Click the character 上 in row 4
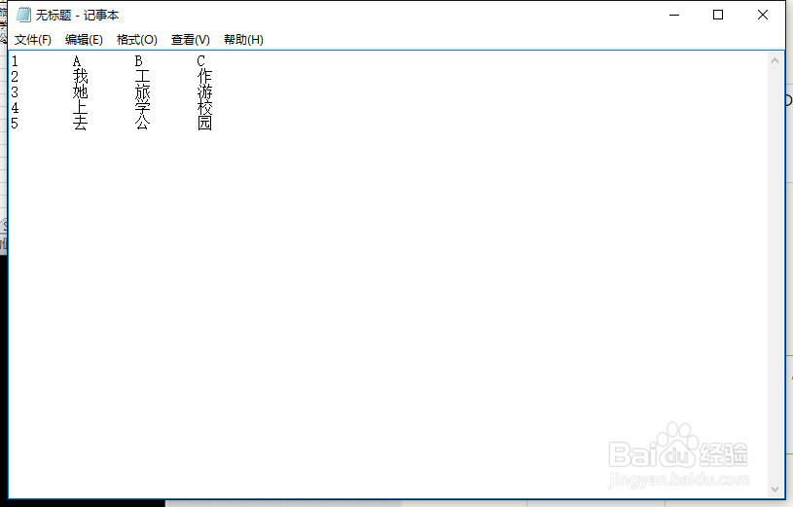Image resolution: width=793 pixels, height=507 pixels. [x=81, y=108]
